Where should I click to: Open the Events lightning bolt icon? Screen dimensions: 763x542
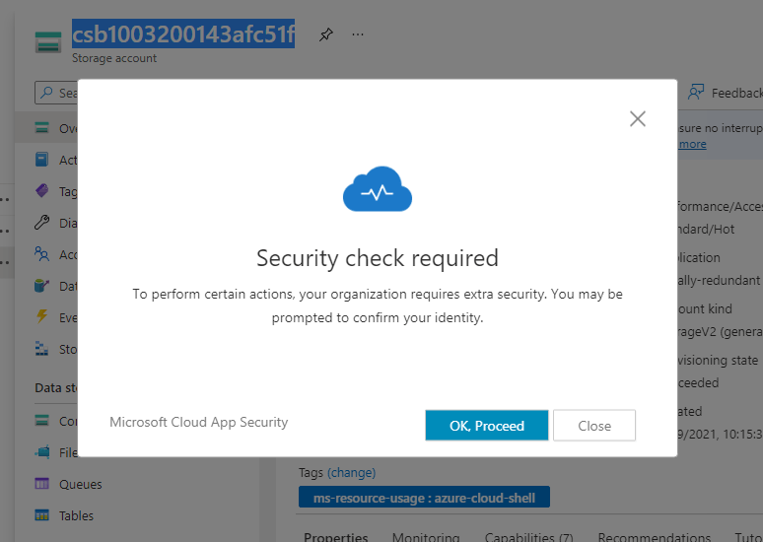pyautogui.click(x=41, y=316)
